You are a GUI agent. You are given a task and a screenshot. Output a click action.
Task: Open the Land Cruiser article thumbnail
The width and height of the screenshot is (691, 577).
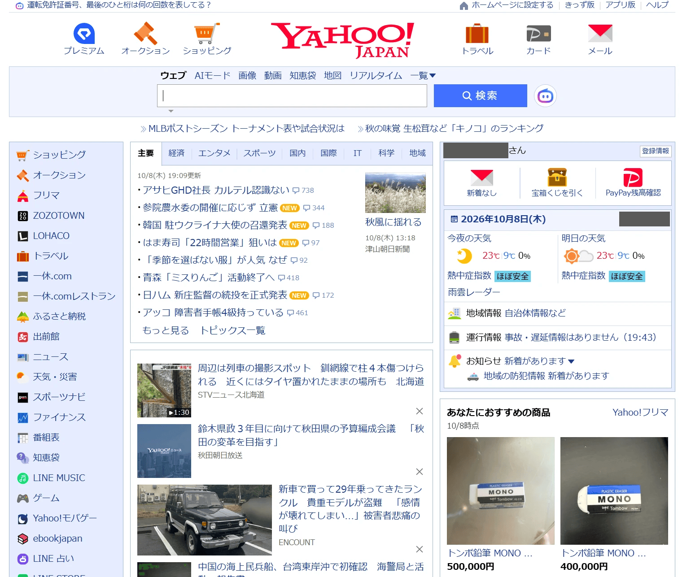205,520
